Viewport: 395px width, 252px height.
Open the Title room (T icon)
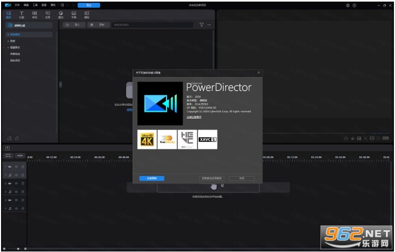coord(21,14)
